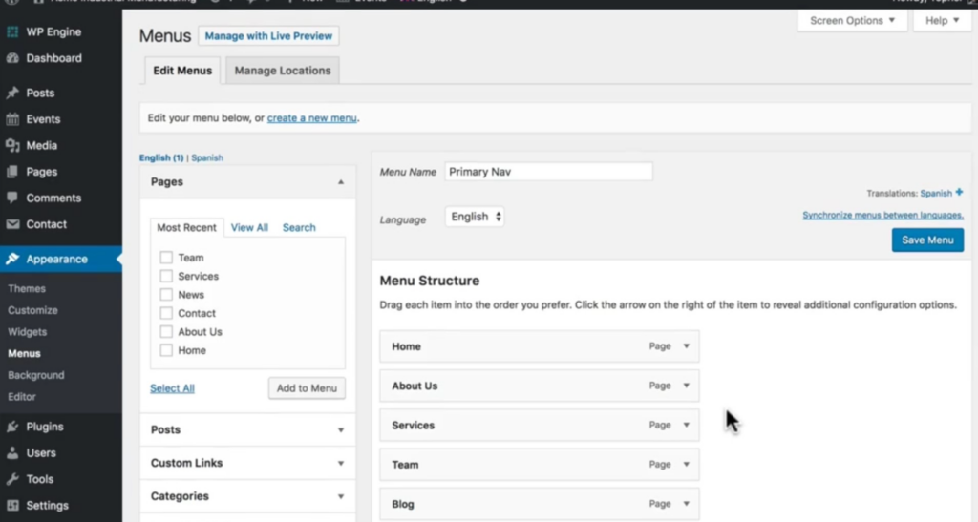Open Media library icon in sidebar
Viewport: 978px width, 522px height.
(12, 146)
